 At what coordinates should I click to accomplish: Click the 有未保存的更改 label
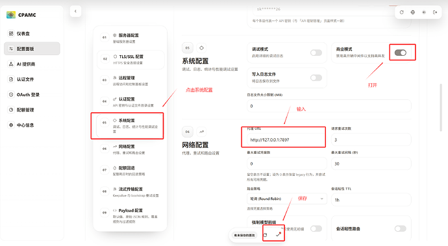(244, 235)
